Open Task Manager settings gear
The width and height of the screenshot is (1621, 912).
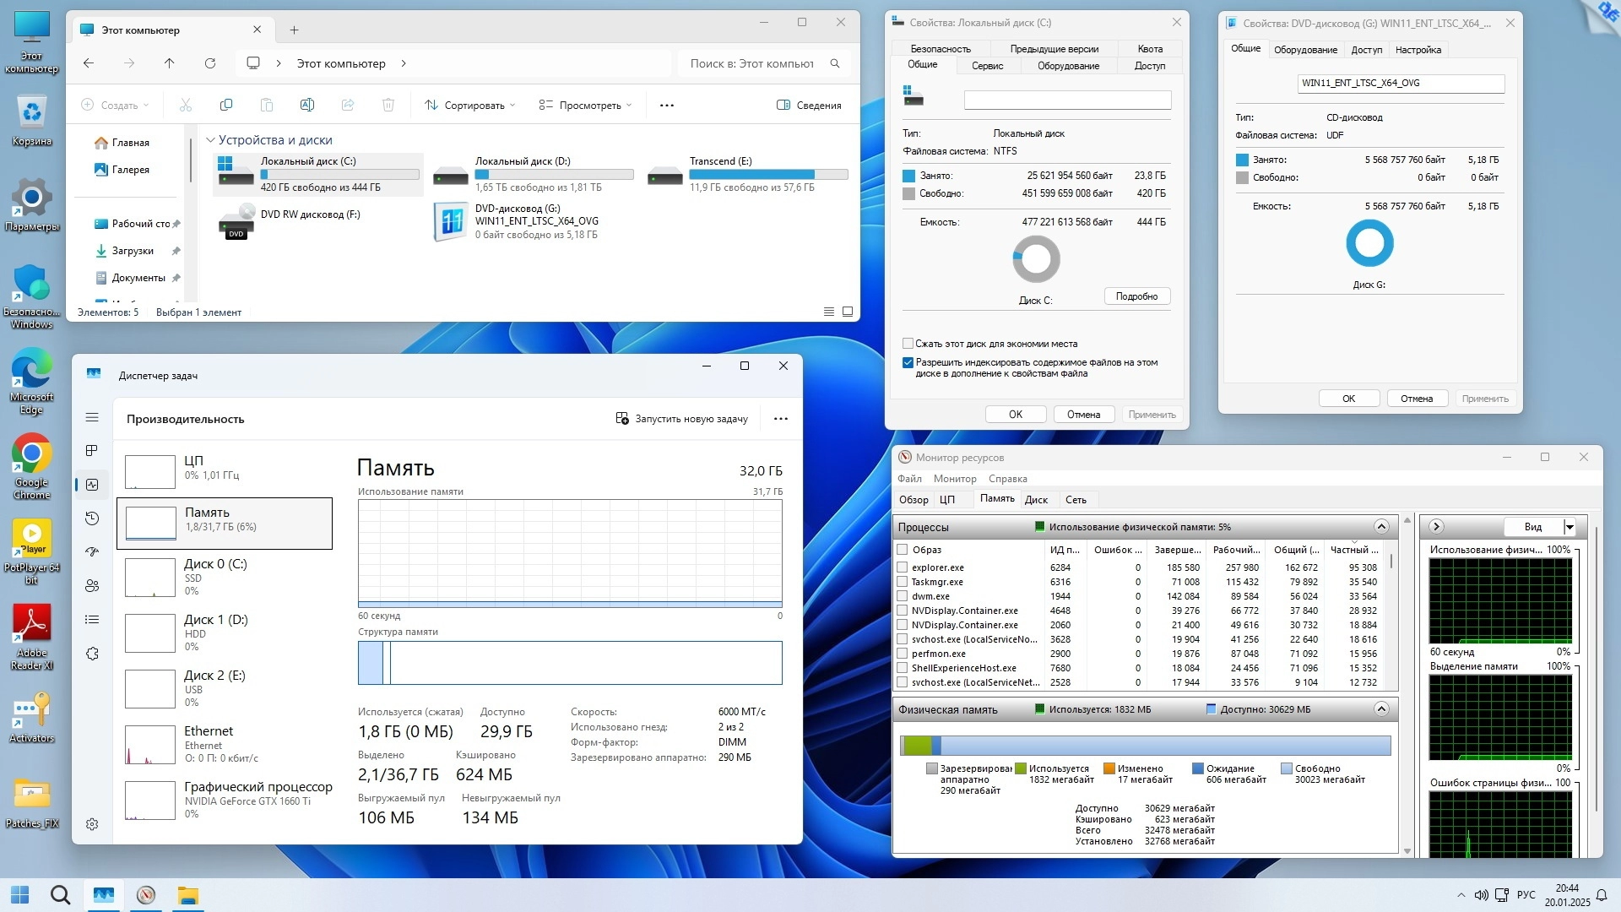pos(92,824)
